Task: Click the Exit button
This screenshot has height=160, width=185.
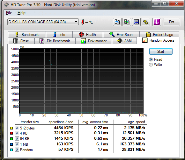Action: (x=172, y=22)
